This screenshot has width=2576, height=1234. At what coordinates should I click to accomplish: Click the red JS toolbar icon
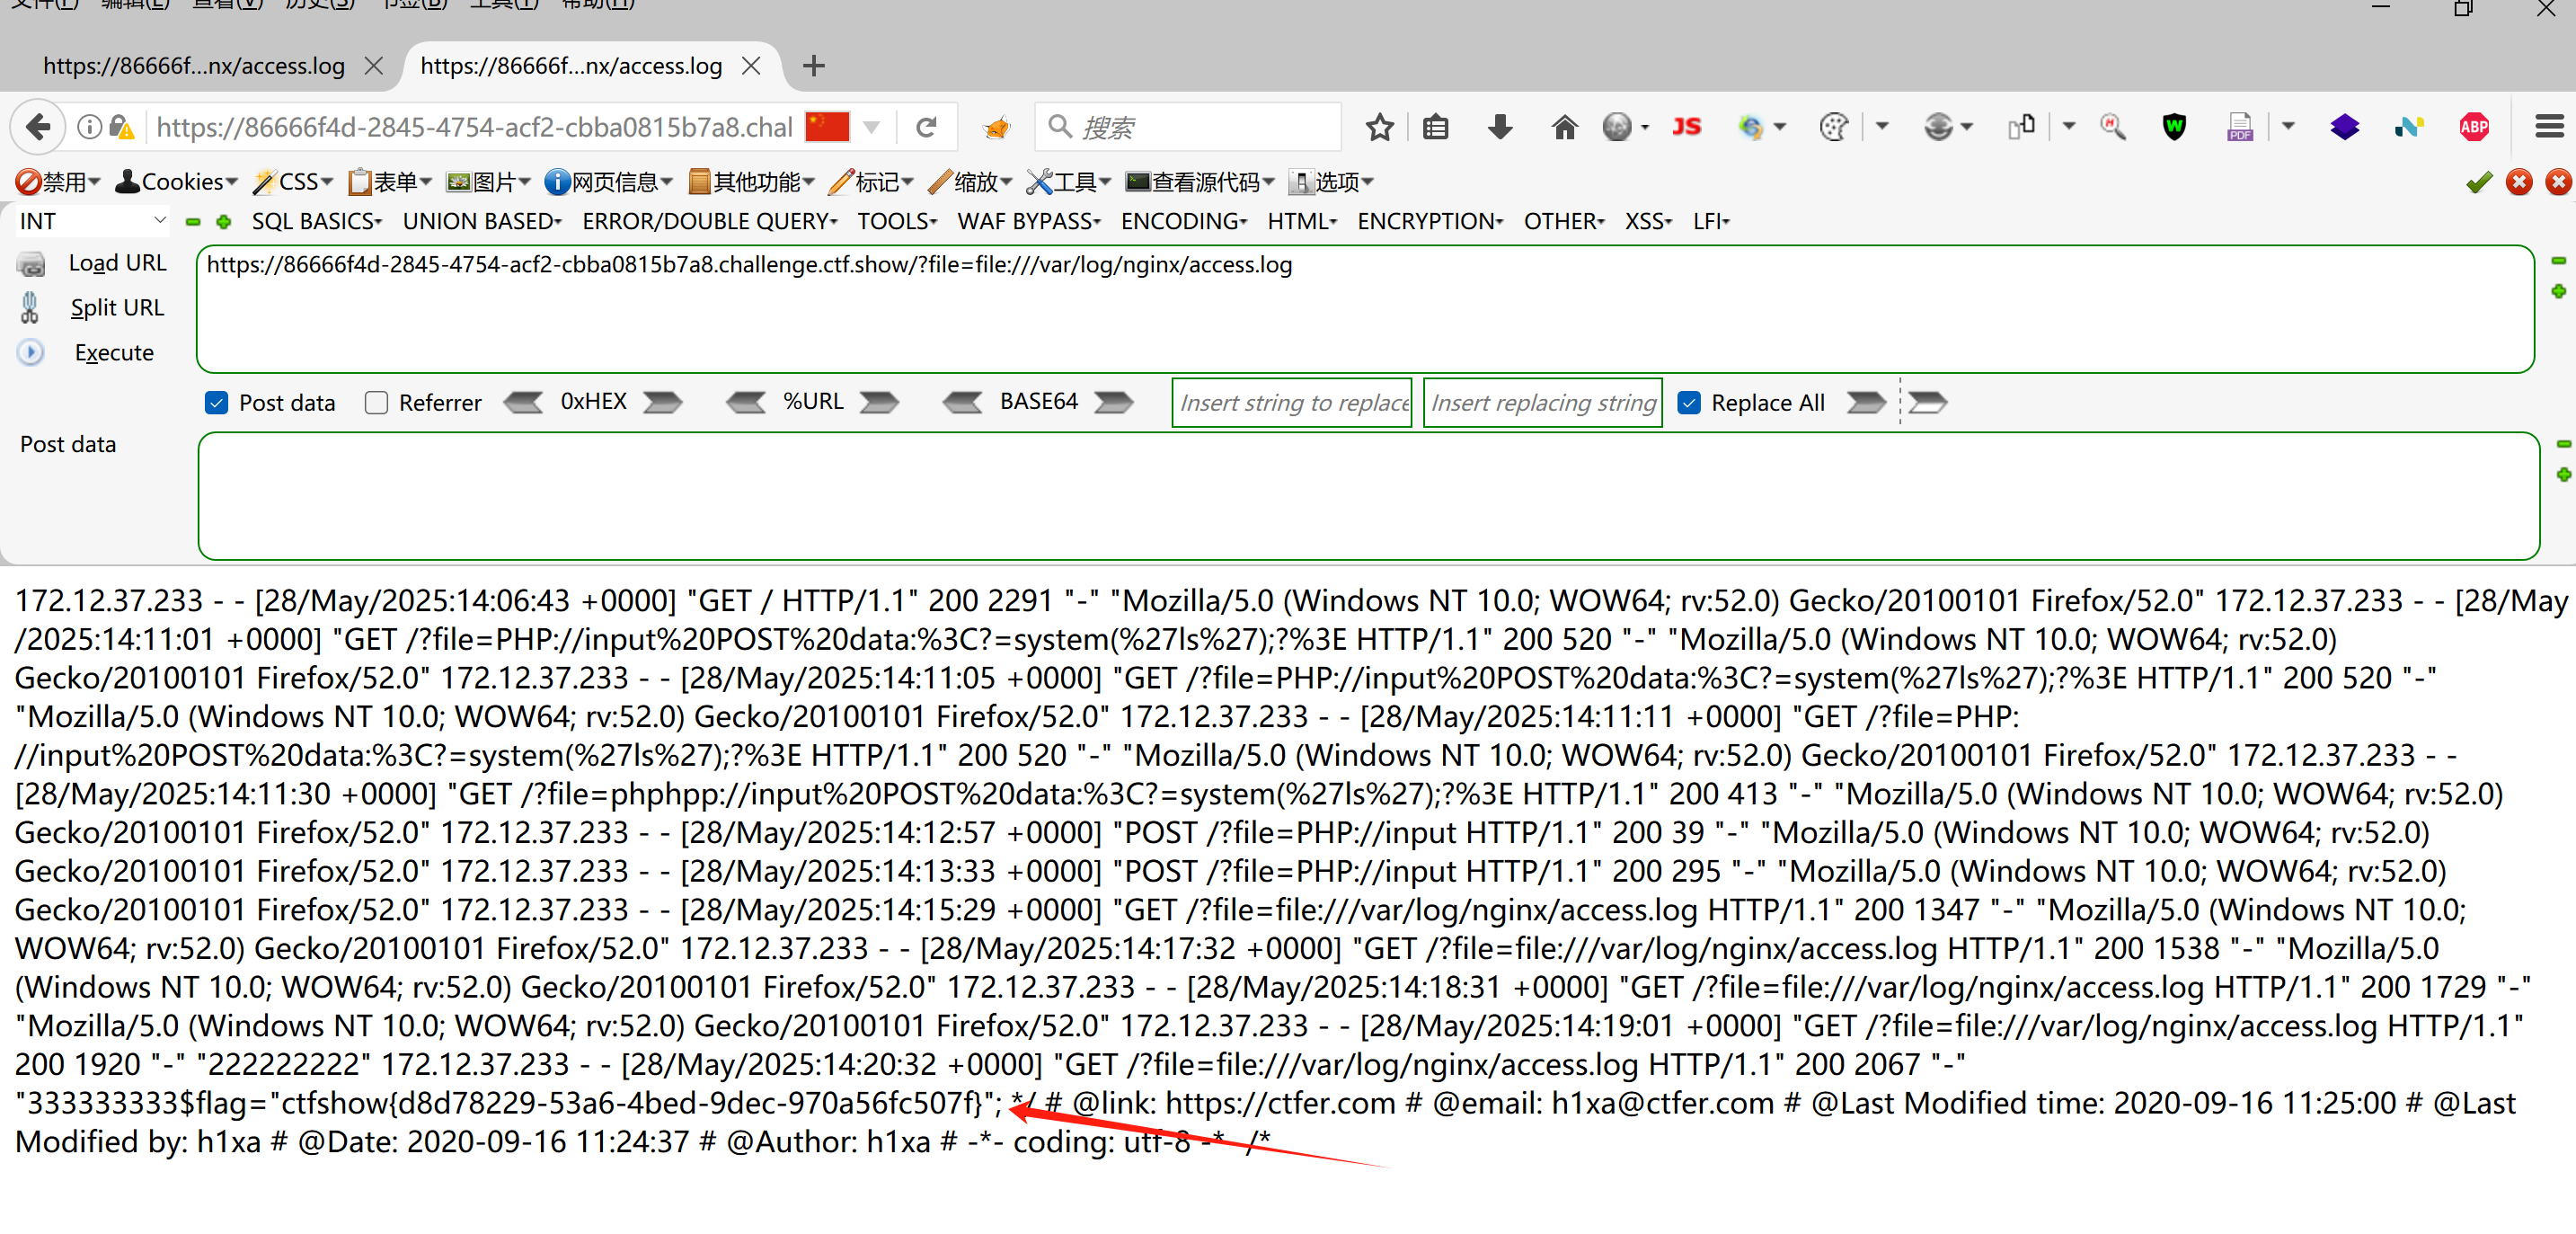(1686, 127)
